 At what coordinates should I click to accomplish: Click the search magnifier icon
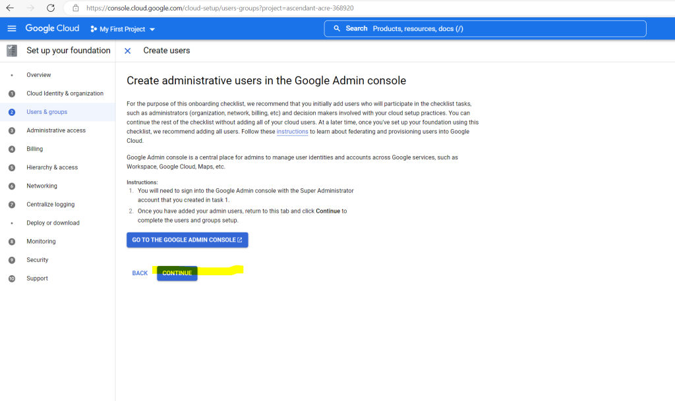pos(337,28)
